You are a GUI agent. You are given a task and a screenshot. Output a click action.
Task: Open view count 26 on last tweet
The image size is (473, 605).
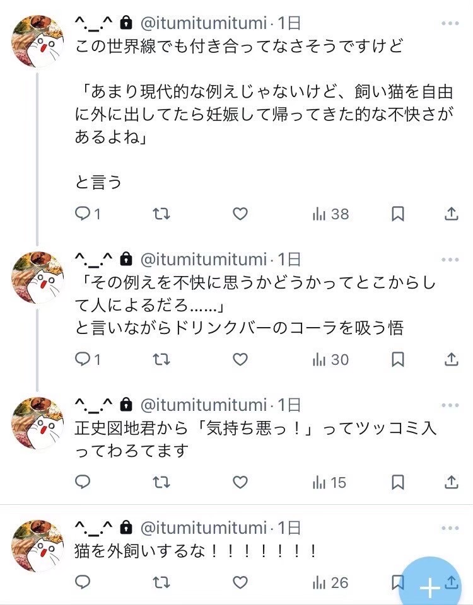click(x=330, y=583)
